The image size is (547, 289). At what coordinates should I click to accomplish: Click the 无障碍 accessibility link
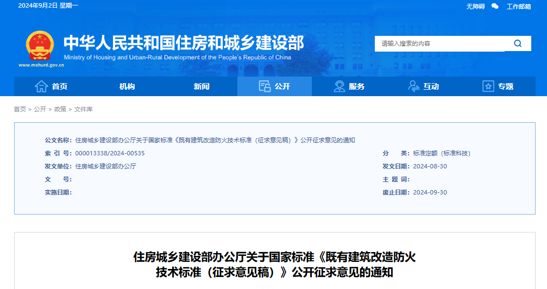click(x=475, y=7)
